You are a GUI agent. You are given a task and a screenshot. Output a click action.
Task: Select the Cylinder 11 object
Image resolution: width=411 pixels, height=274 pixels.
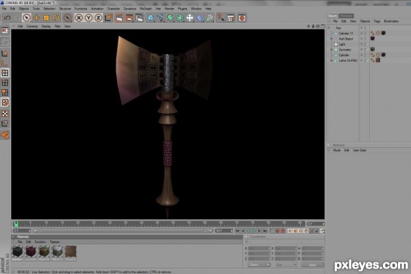(346, 34)
